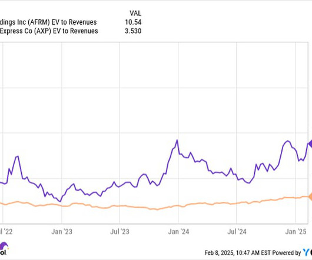Click the Jul '23 axis label

click(x=120, y=232)
